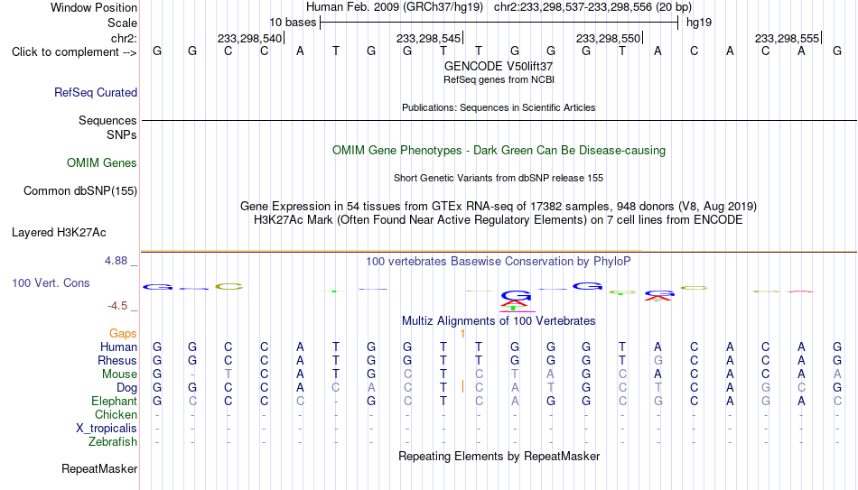Click the 233,298,555 ruler coordinate
This screenshot has height=490, width=858.
pyautogui.click(x=787, y=38)
